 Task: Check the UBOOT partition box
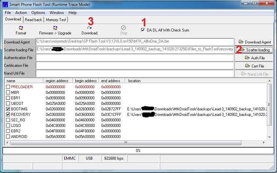(8, 103)
